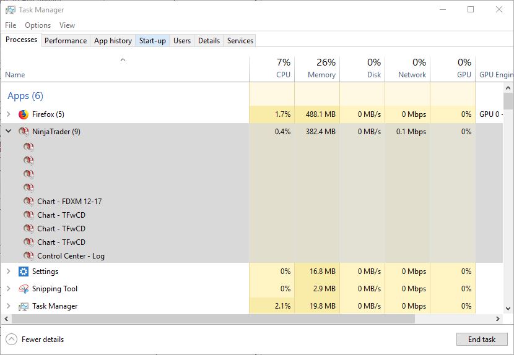This screenshot has width=514, height=355.
Task: Click the Task Manager title bar icon
Action: point(10,10)
